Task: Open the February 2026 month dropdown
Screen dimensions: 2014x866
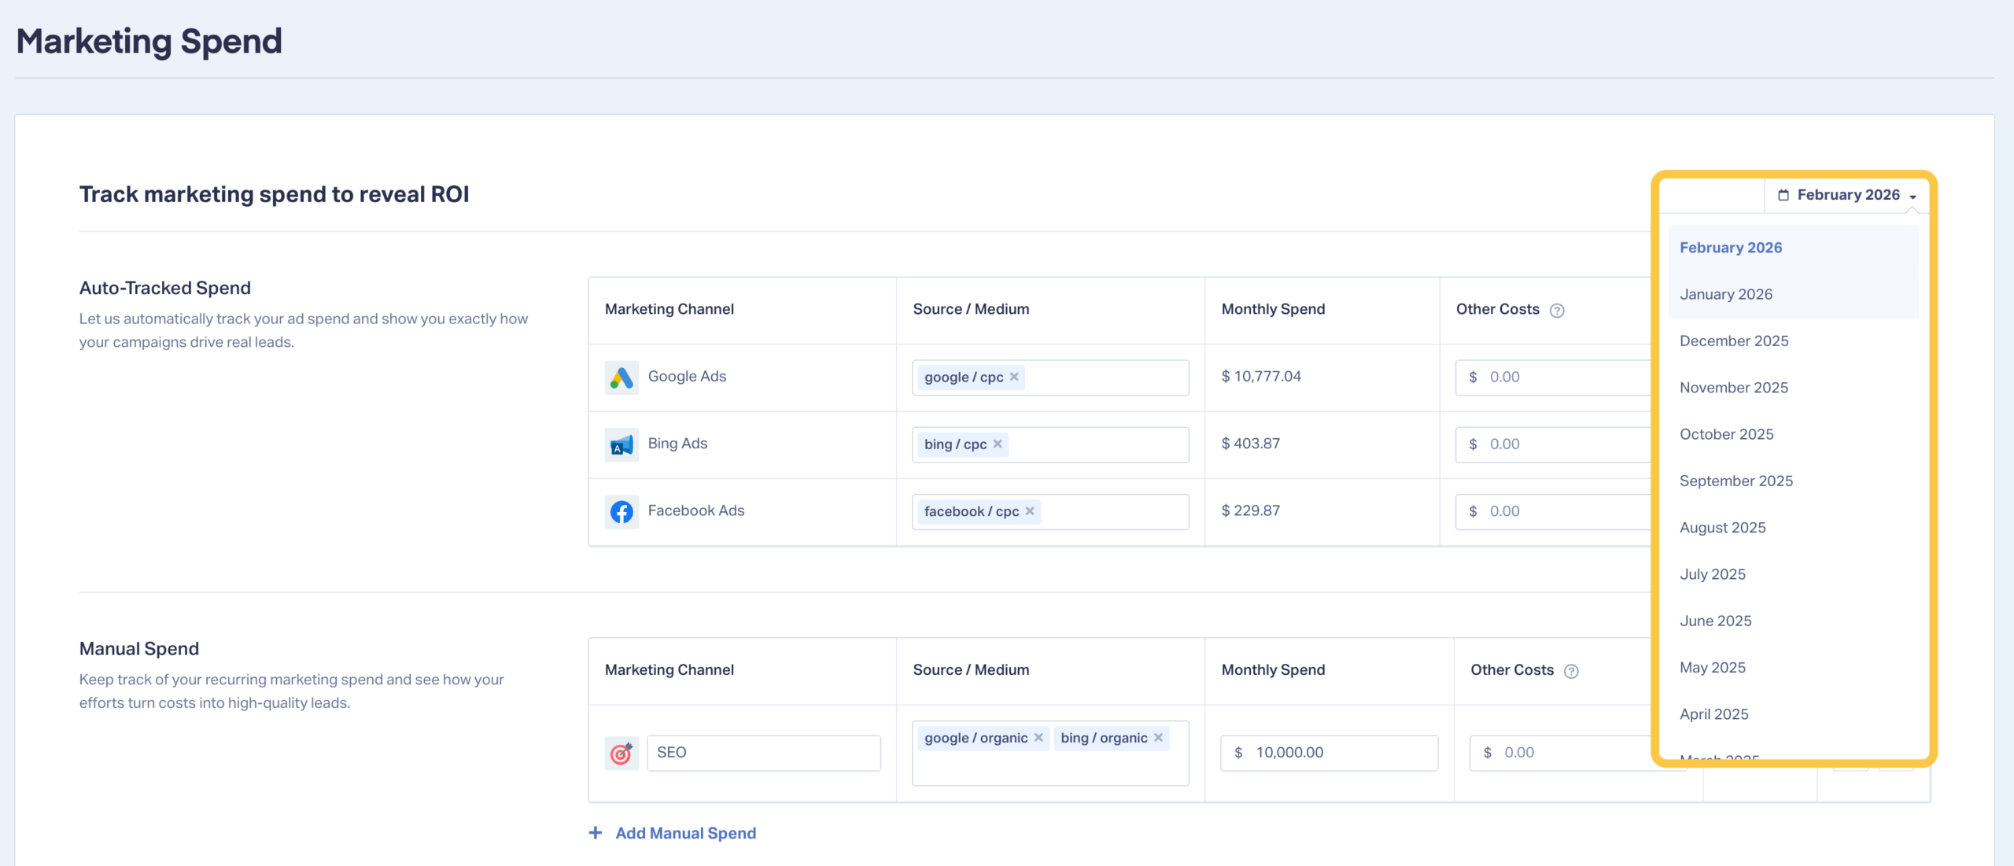Action: tap(1847, 195)
